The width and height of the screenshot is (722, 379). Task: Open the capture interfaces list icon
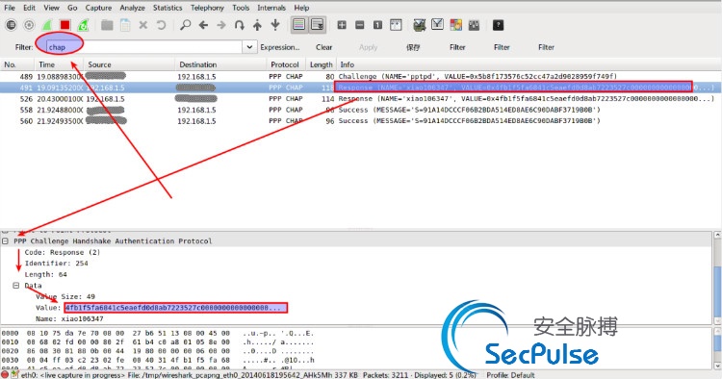coord(11,25)
